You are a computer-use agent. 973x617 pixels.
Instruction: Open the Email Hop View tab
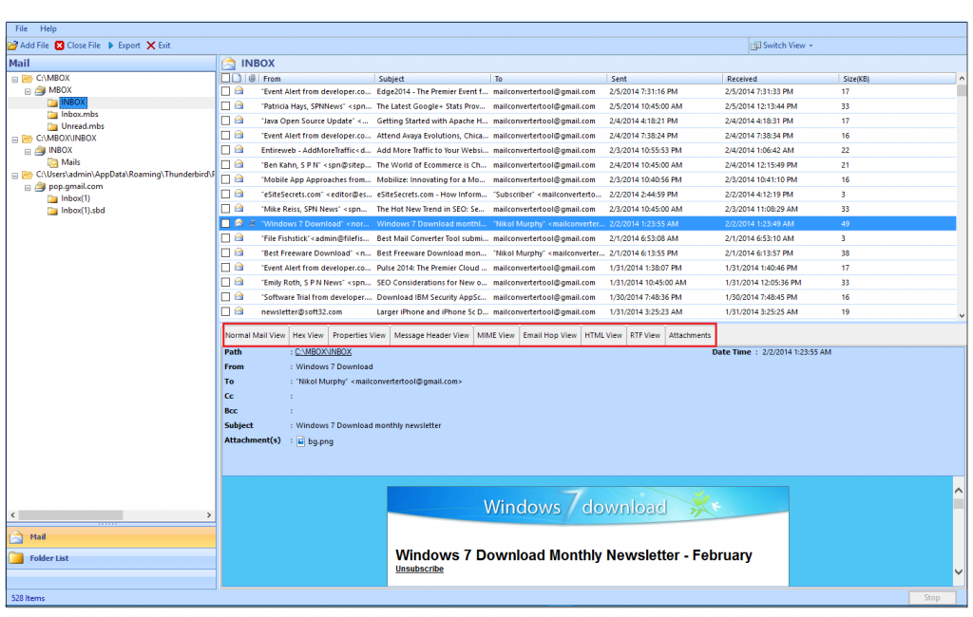[x=550, y=335]
